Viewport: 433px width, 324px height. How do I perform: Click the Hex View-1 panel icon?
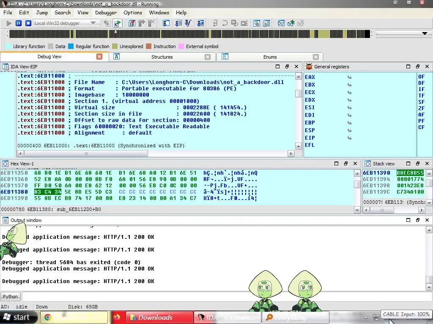[5, 164]
